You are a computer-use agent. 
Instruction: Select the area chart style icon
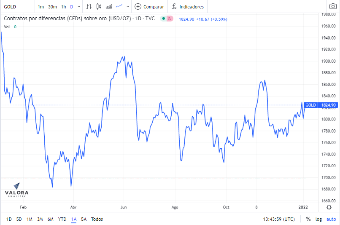[x=109, y=7]
